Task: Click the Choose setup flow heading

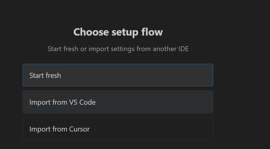Action: (118, 32)
